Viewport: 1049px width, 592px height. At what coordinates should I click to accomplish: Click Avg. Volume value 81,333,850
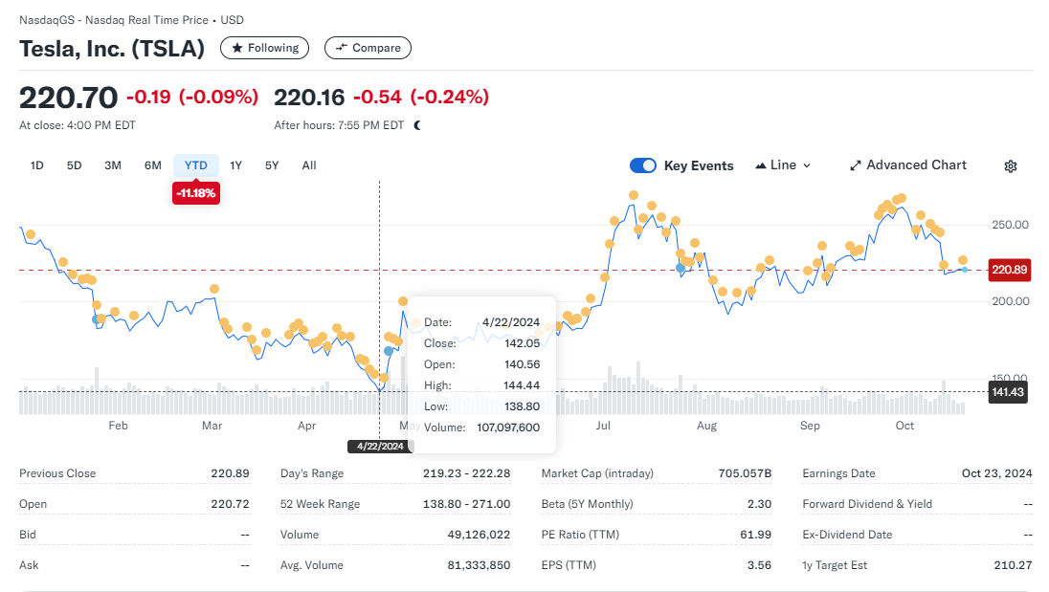pos(479,565)
